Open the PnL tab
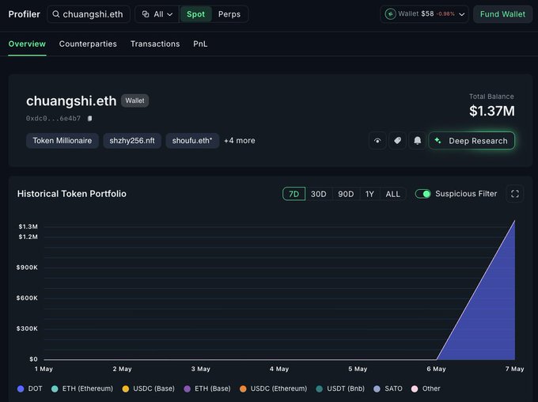The width and height of the screenshot is (538, 402). click(x=200, y=44)
